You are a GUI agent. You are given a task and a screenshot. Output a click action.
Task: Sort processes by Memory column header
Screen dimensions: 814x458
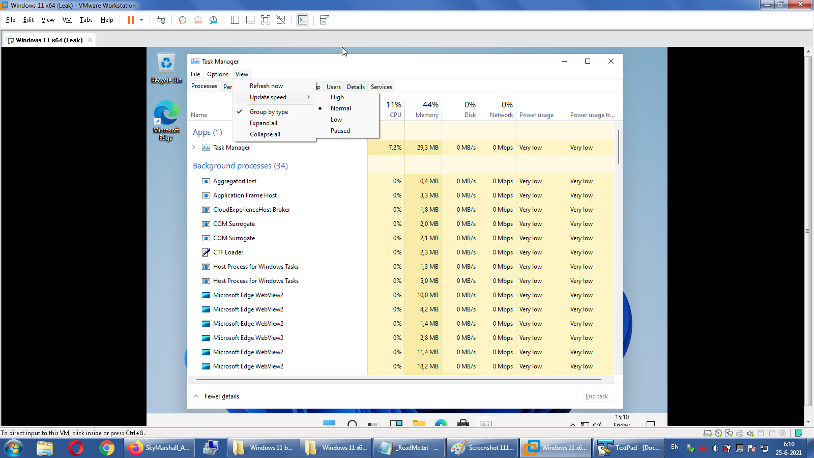pyautogui.click(x=426, y=109)
